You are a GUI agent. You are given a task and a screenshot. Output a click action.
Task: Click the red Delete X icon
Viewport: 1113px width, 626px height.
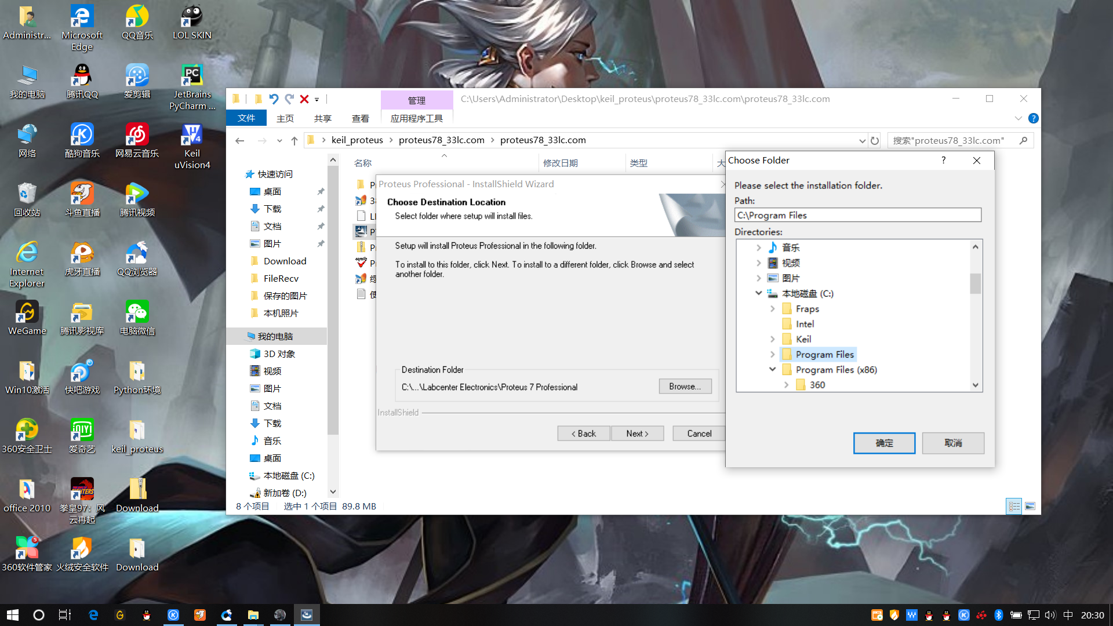point(304,99)
